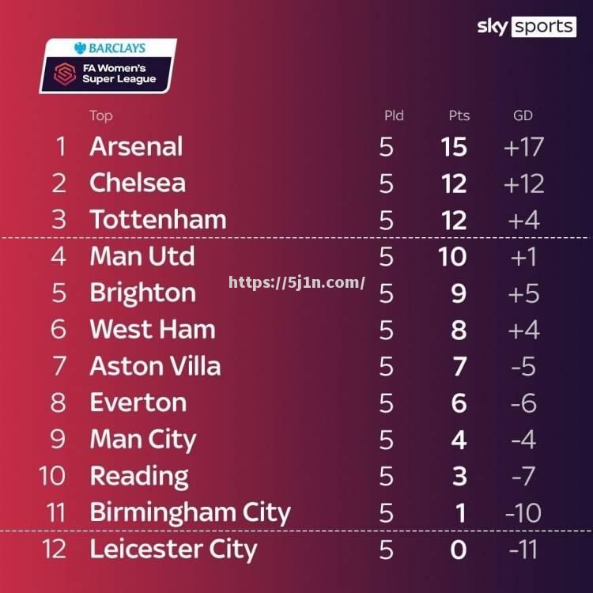Click the Pts column header
Viewport: 593px width, 593px height.
pos(459,115)
